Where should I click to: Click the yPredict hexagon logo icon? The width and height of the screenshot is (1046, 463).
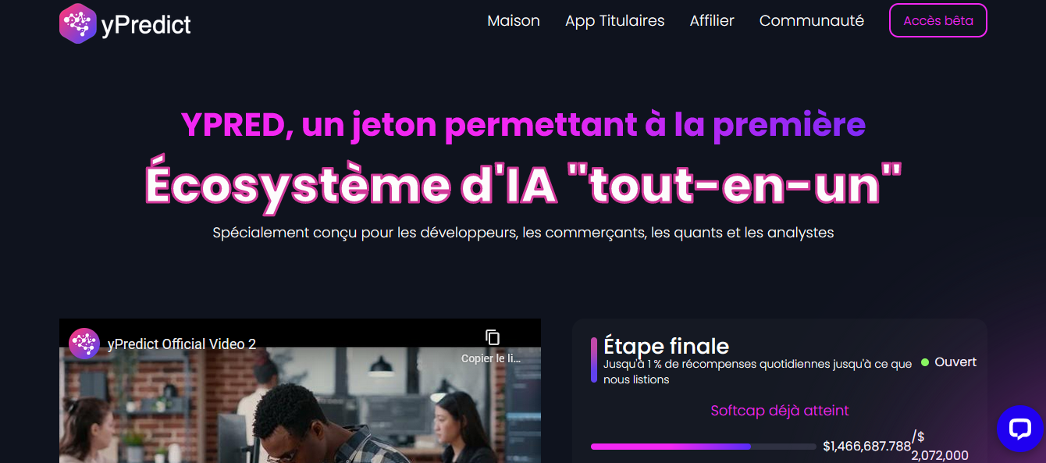pyautogui.click(x=77, y=23)
